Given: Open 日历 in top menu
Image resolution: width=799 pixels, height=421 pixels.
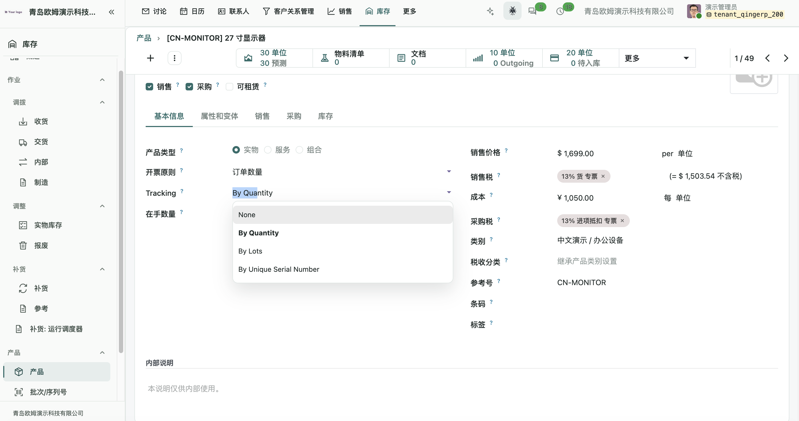Looking at the screenshot, I should click(x=192, y=12).
